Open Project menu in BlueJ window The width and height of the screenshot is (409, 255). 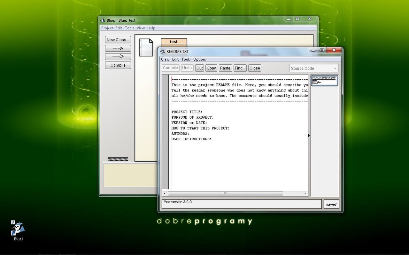(107, 28)
